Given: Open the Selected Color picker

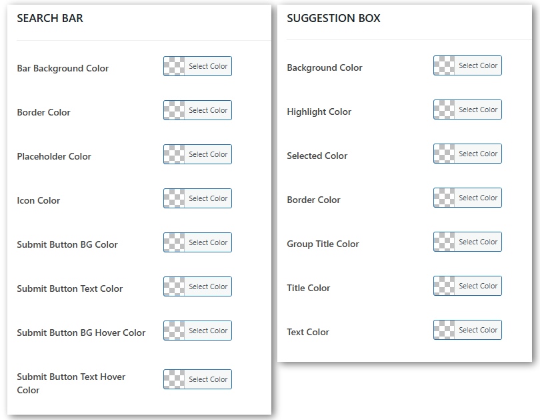Looking at the screenshot, I should tap(467, 154).
